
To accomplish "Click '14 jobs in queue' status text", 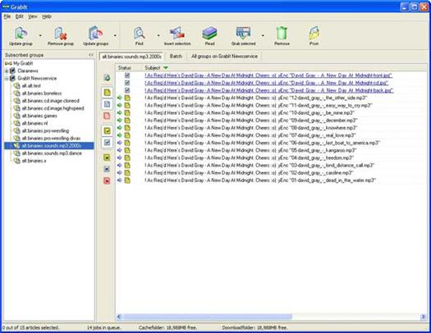I will coord(104,327).
